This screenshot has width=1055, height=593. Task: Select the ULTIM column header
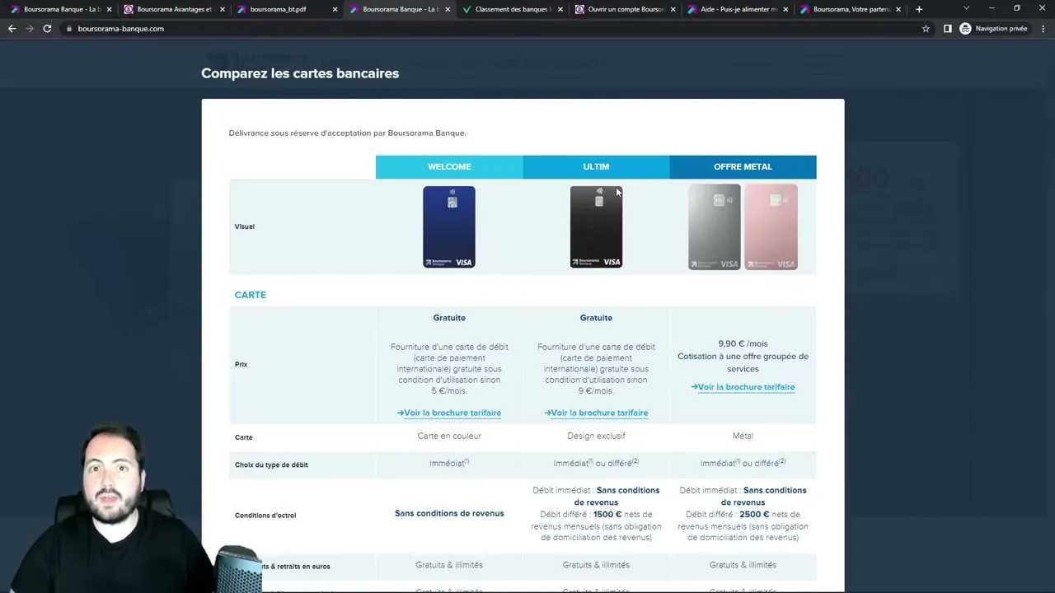coord(596,166)
